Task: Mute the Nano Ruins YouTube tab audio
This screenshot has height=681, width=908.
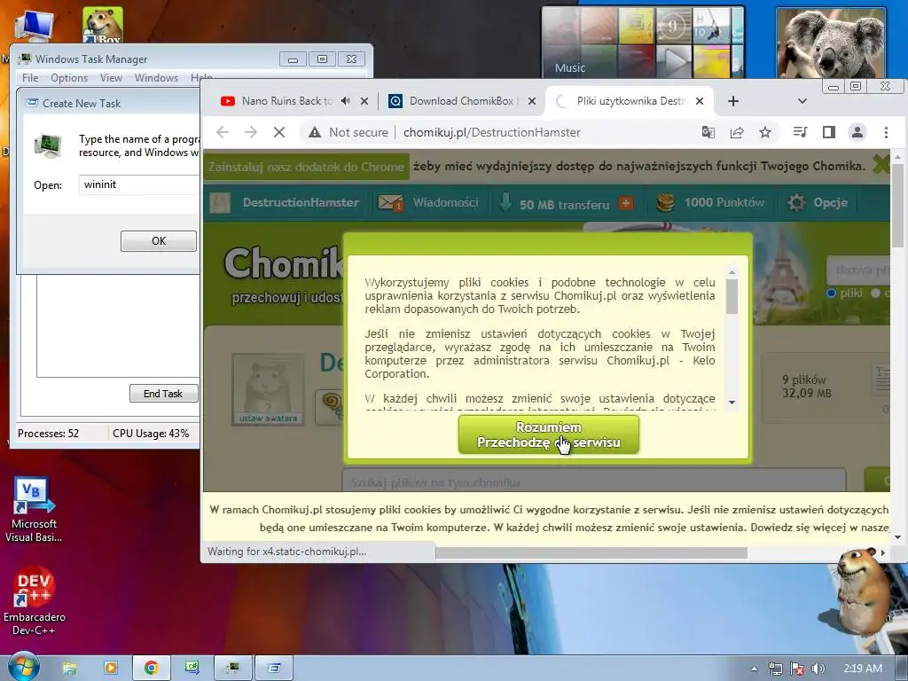Action: [346, 101]
